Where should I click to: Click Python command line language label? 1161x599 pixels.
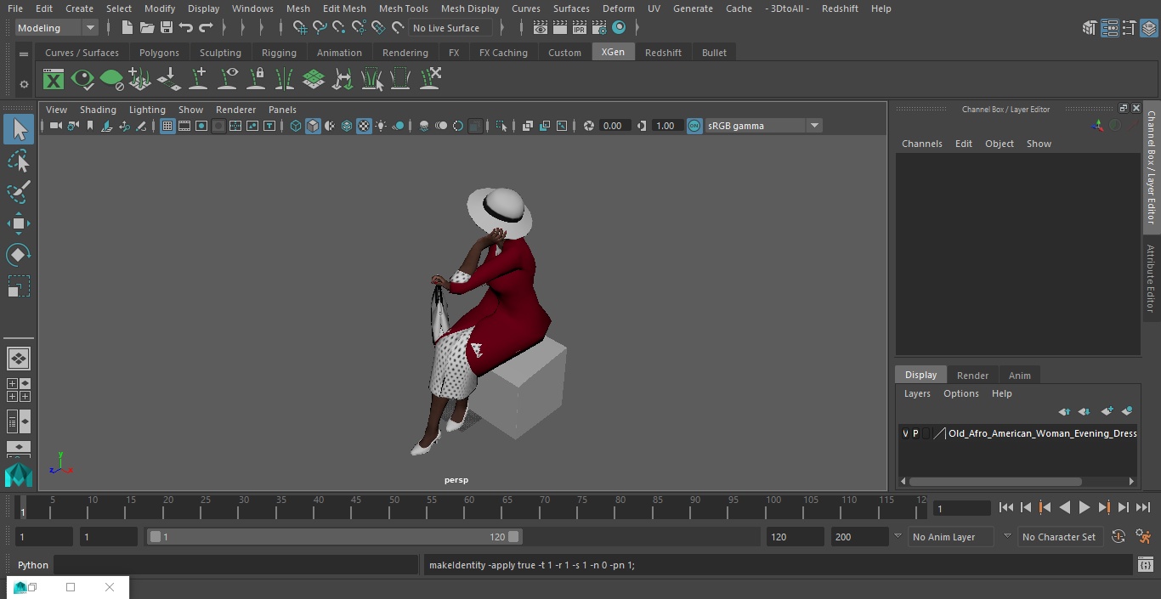(x=33, y=565)
